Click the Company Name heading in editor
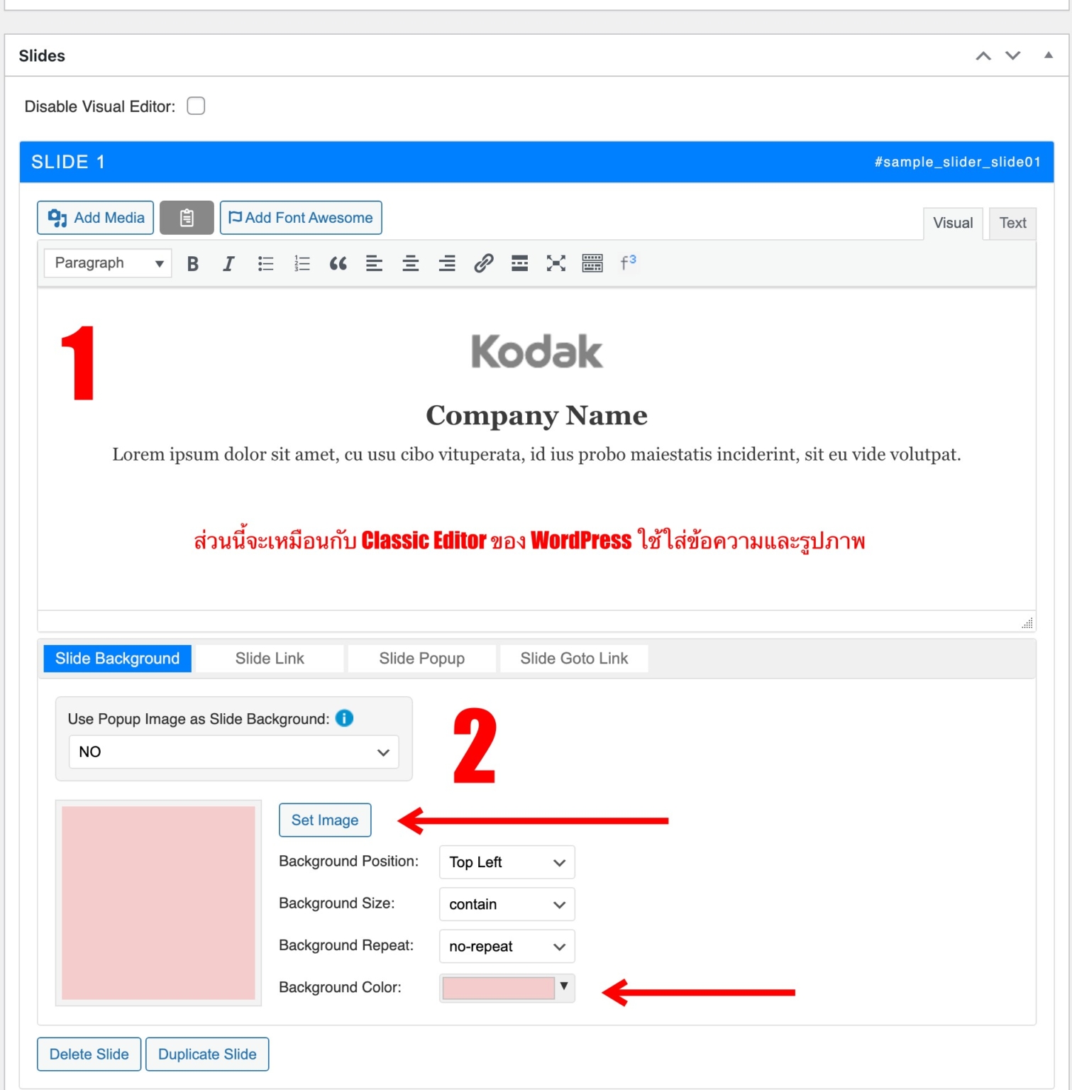Viewport: 1072px width, 1090px height. (x=537, y=415)
